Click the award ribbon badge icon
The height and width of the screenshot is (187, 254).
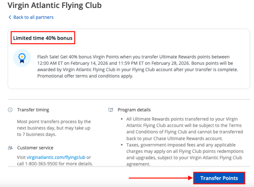[22, 58]
